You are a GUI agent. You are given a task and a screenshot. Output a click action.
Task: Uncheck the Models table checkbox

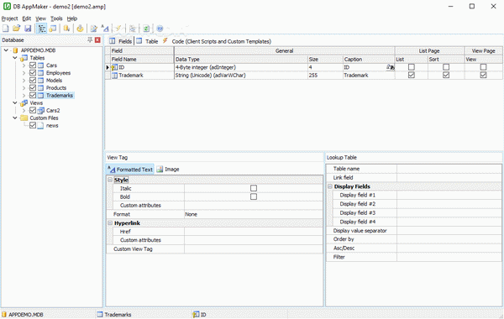[33, 80]
